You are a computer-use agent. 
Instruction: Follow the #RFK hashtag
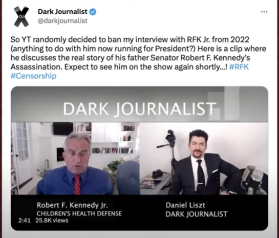point(239,67)
